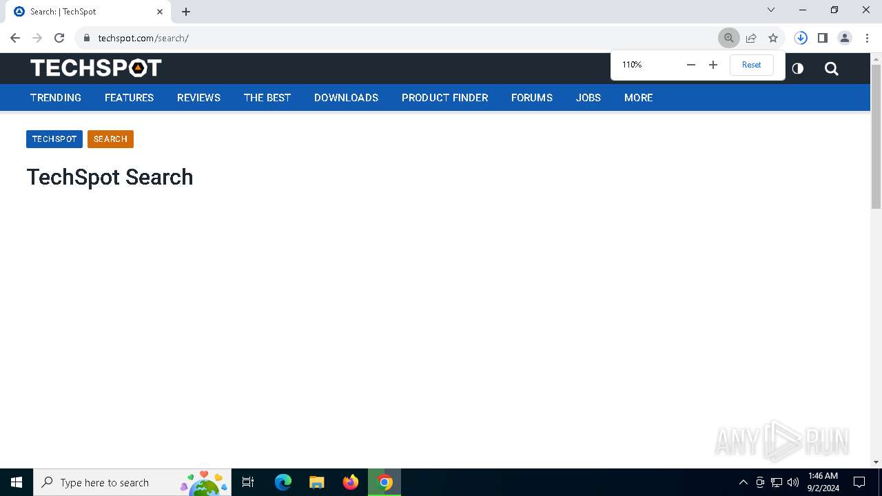The height and width of the screenshot is (496, 882).
Task: Click the taskbar search box
Action: point(131,482)
